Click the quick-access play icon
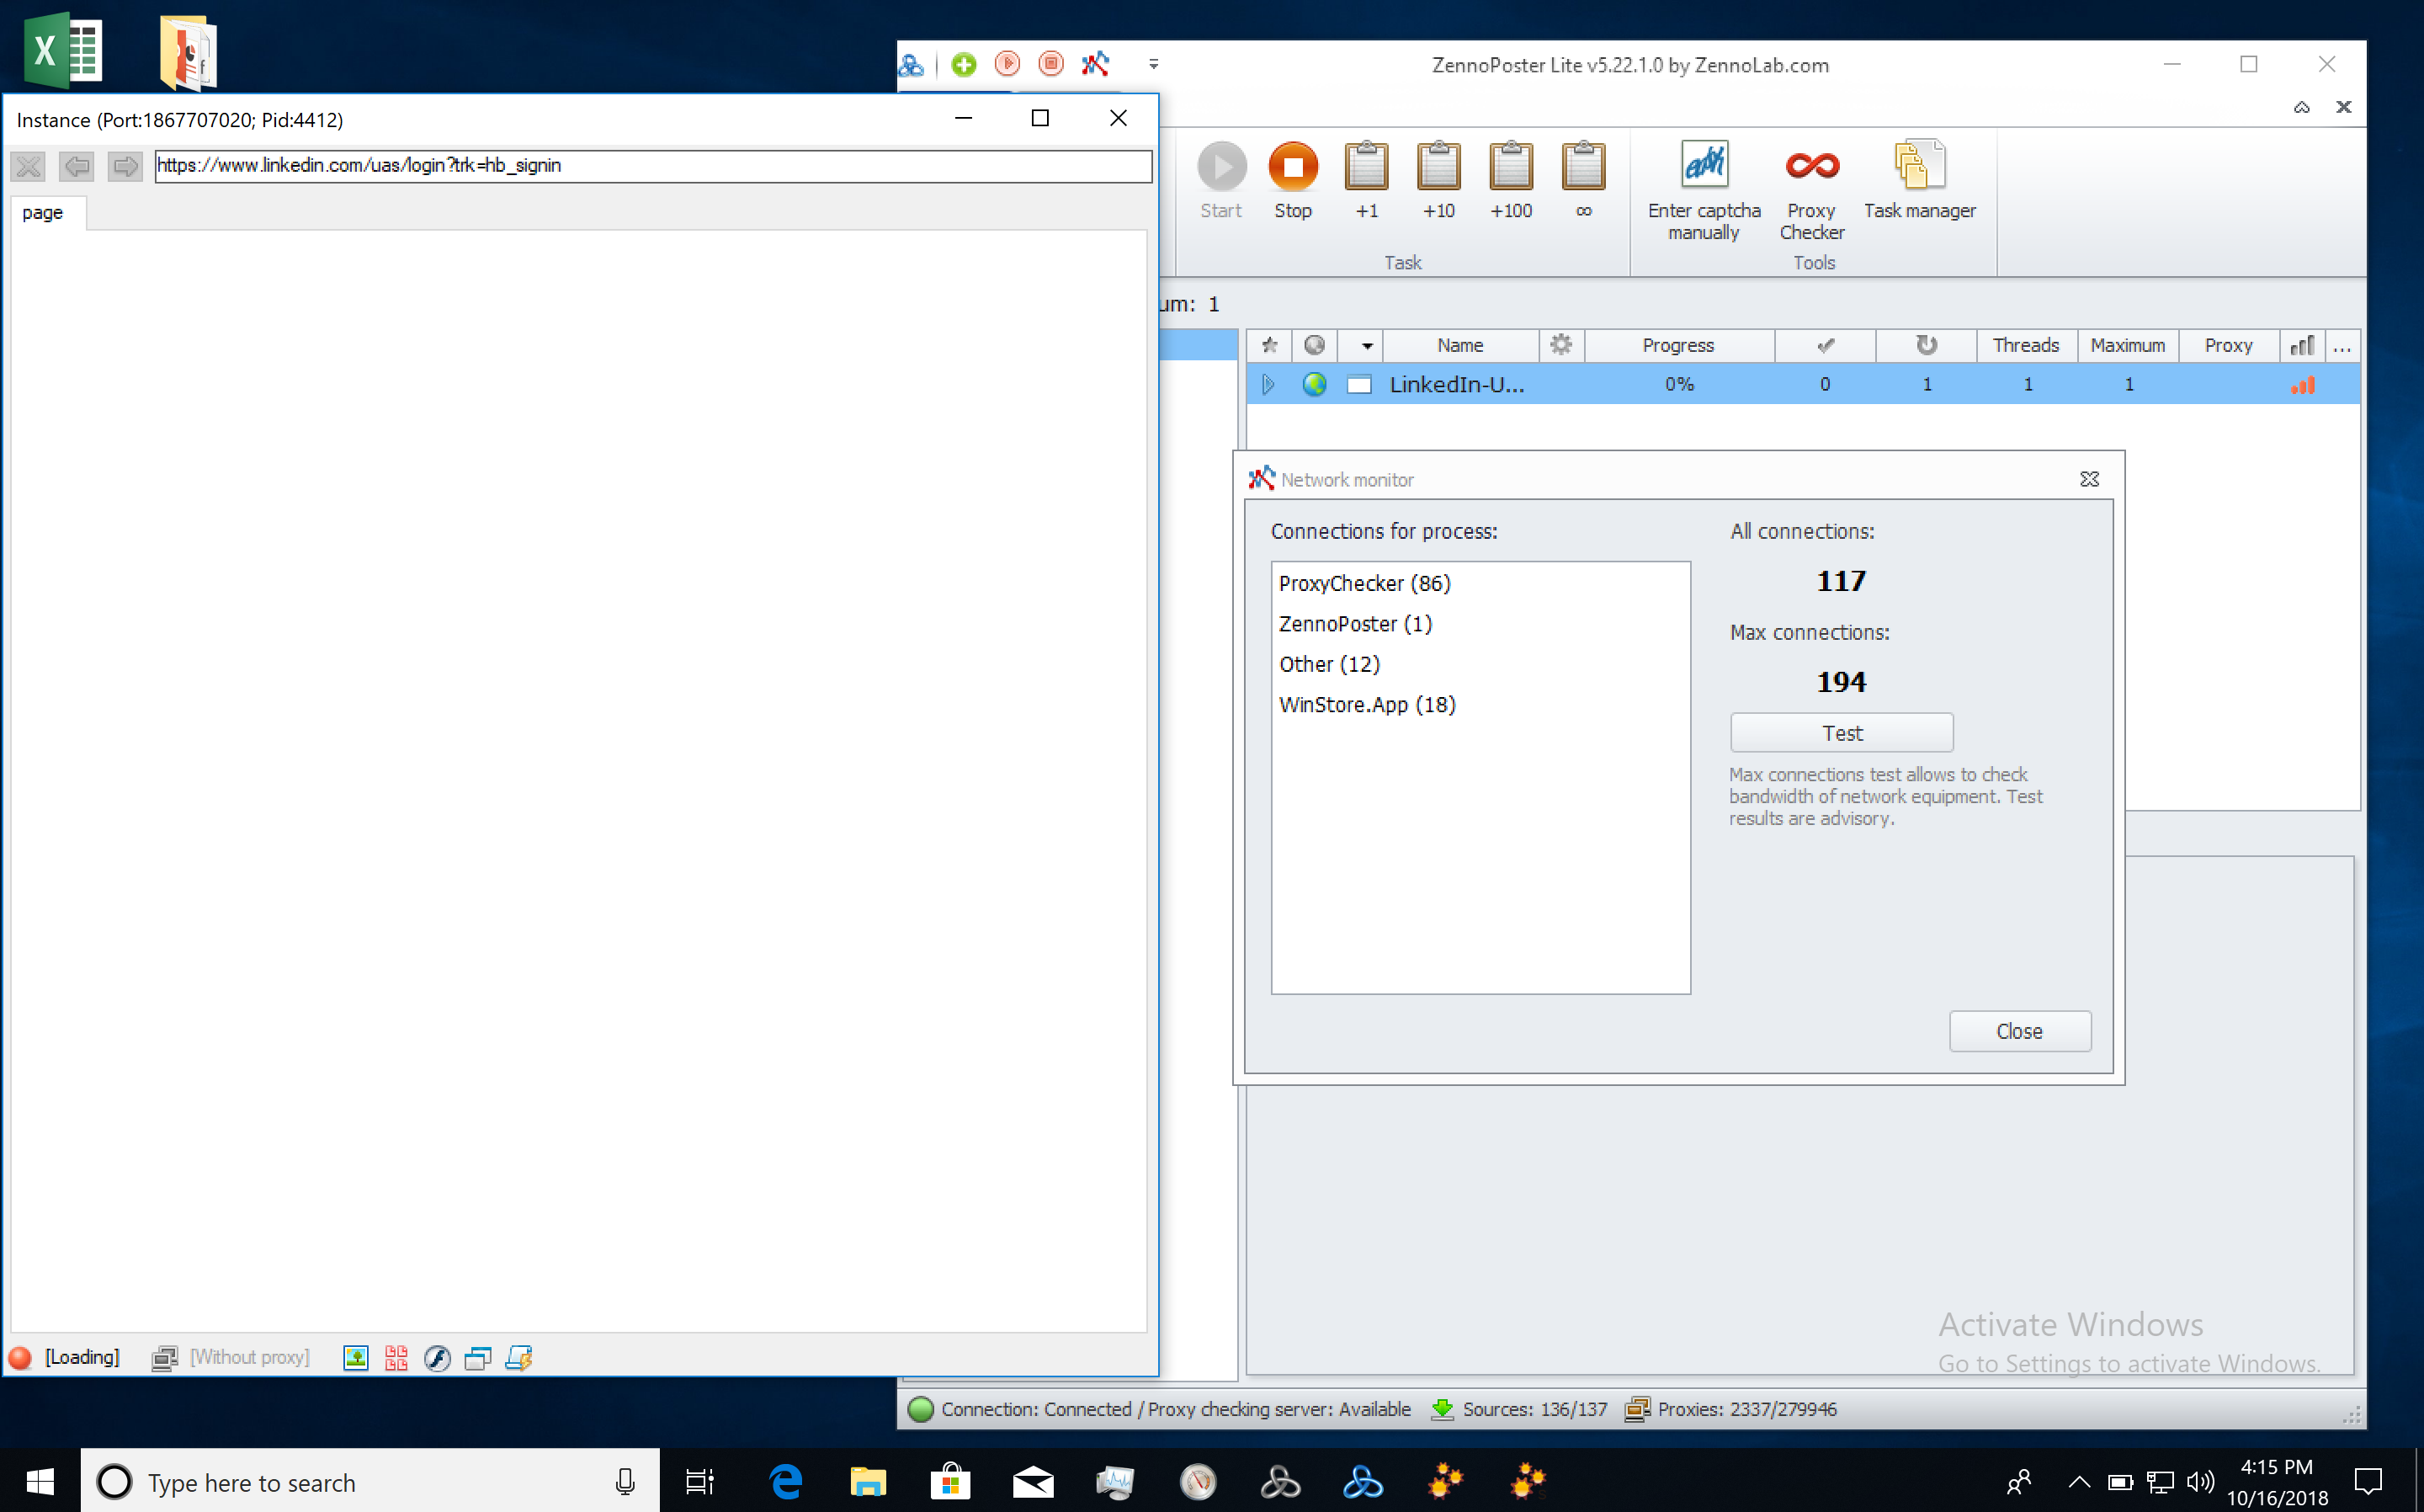Image resolution: width=2424 pixels, height=1512 pixels. (x=1007, y=64)
